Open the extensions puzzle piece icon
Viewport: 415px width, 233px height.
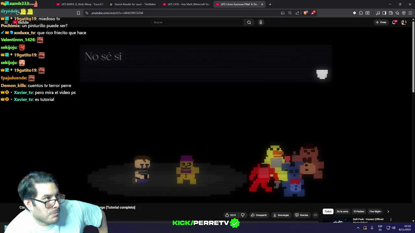(361, 13)
